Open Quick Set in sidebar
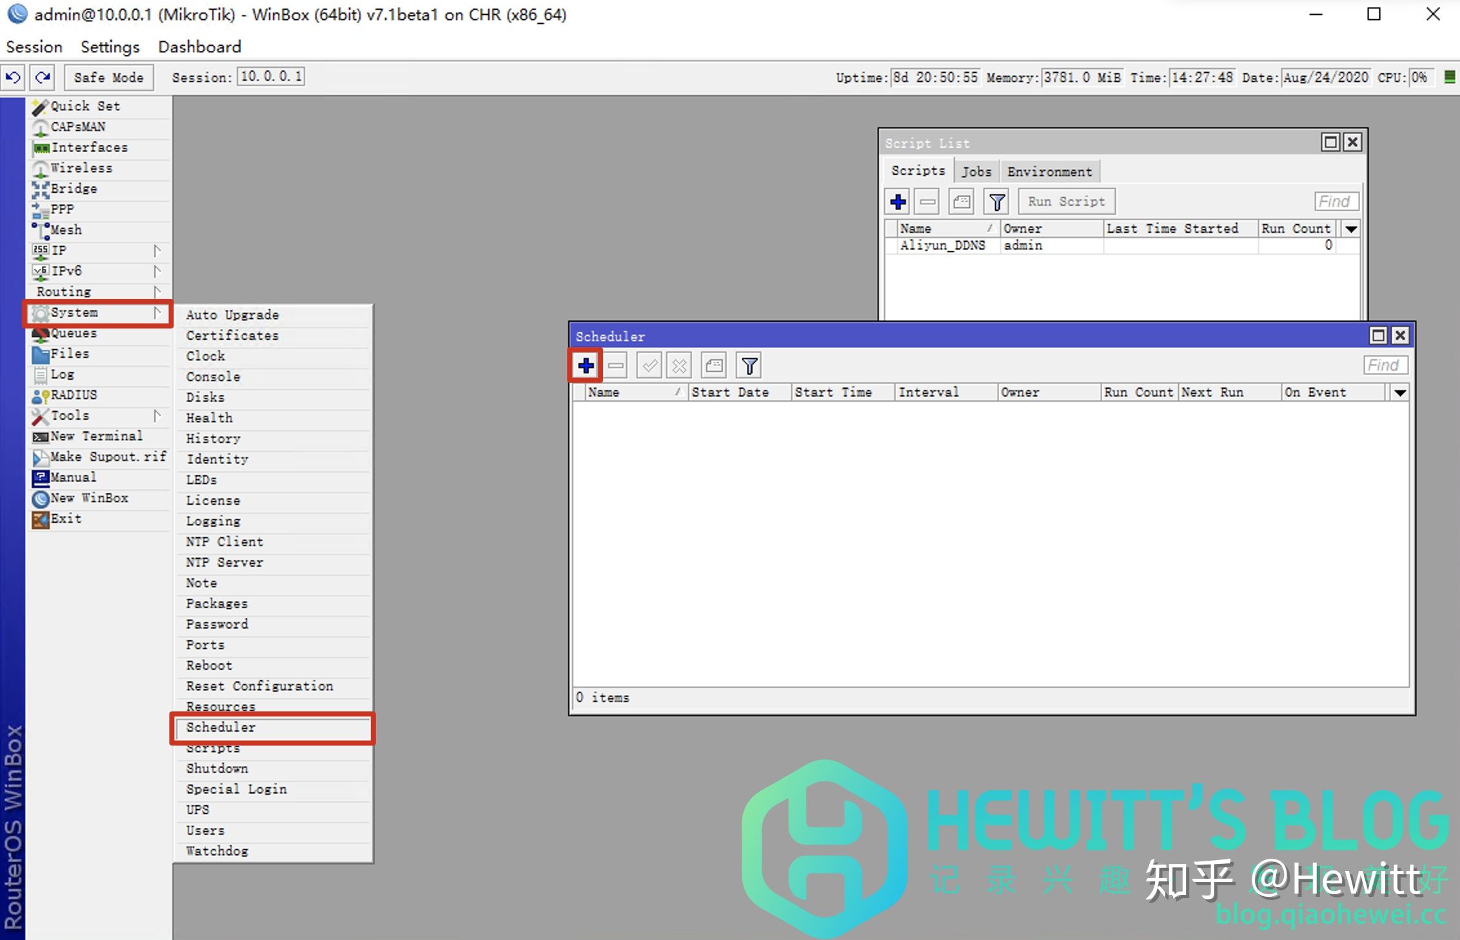This screenshot has width=1460, height=940. pyautogui.click(x=100, y=106)
